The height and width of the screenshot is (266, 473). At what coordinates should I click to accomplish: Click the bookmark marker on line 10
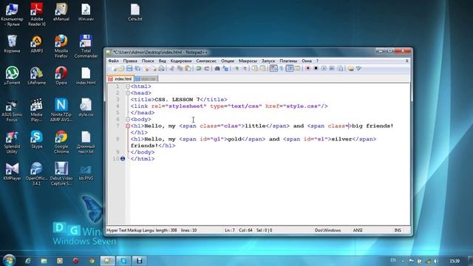coord(123,159)
